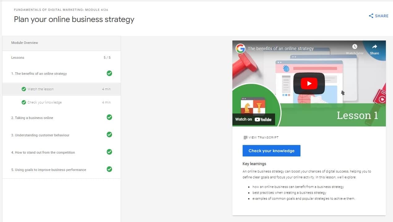Click the Watch later clock icon

point(354,46)
